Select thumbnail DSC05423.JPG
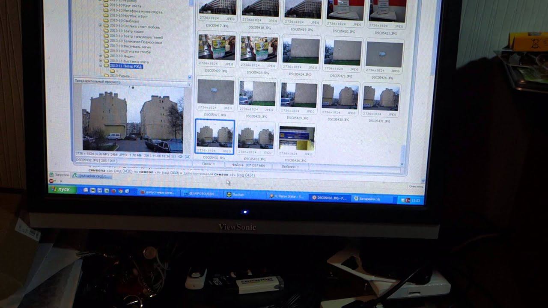This screenshot has height=308, width=548. click(259, 52)
